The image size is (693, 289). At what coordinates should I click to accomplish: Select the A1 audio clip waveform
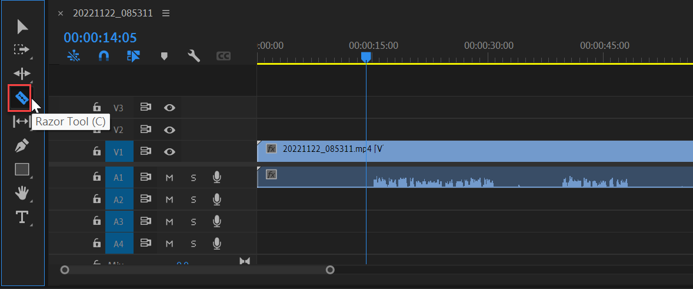coord(475,177)
